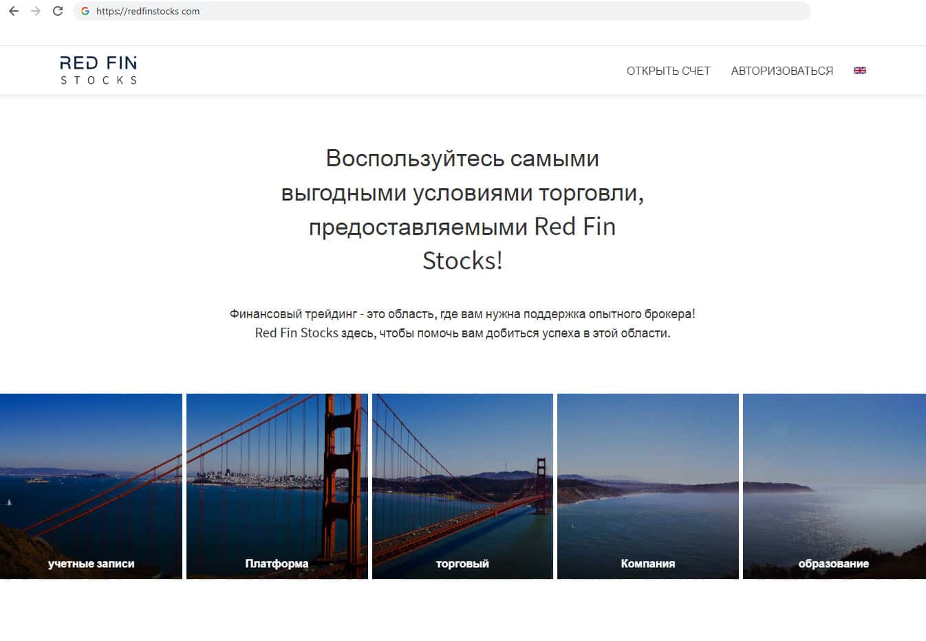This screenshot has width=926, height=641.
Task: Open the Платформа tile
Action: pyautogui.click(x=277, y=486)
